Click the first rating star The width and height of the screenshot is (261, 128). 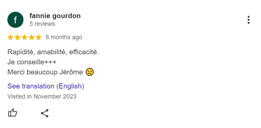[x=10, y=37]
